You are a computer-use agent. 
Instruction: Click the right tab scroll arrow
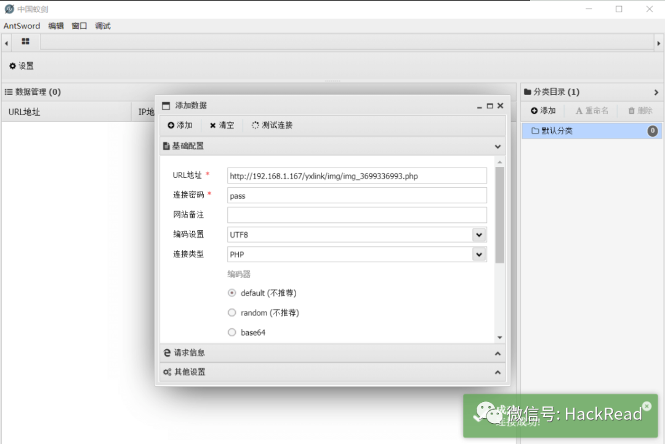pos(659,43)
